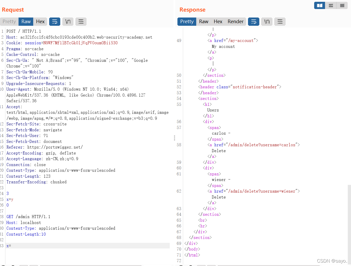This screenshot has height=266, width=351.
Task: Click 'notification-header' class attribute text
Action: click(255, 87)
